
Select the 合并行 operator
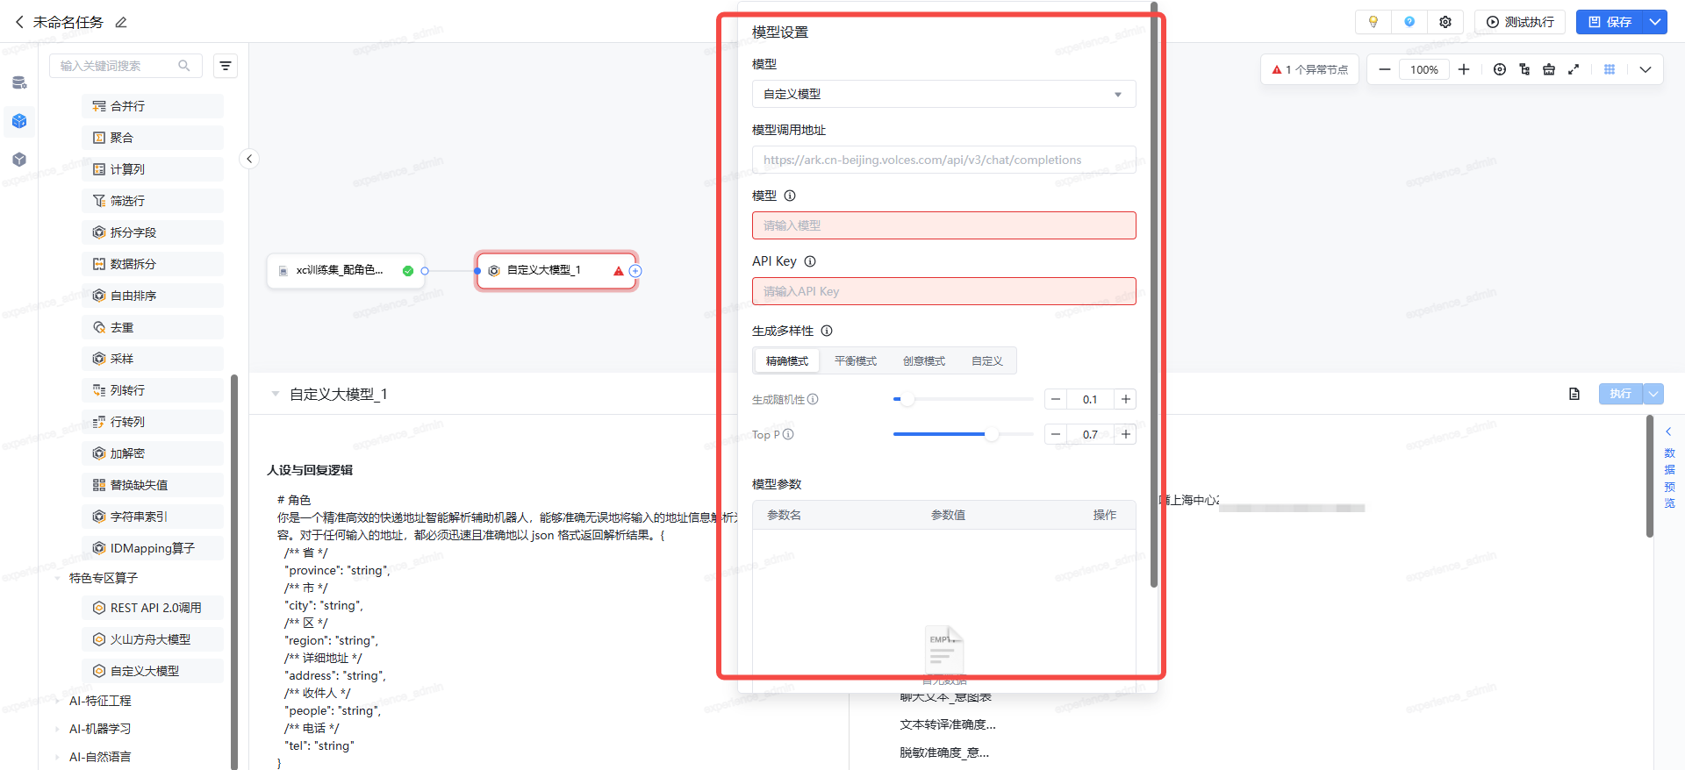[153, 106]
